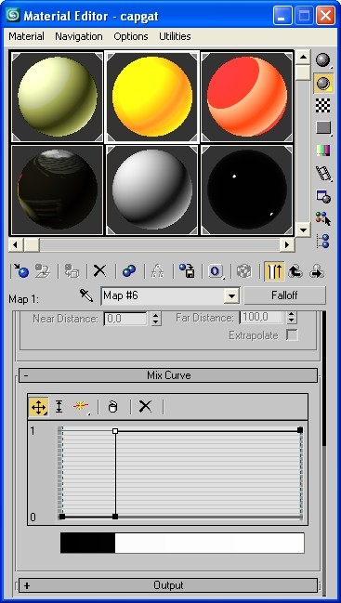Click Go Forward to Sibling icon
Screen dimensions: 341x603
317,271
